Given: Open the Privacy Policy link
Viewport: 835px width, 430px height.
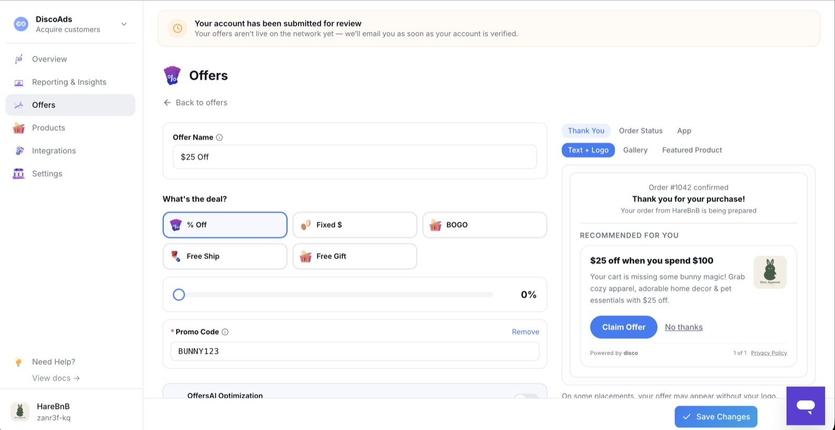Looking at the screenshot, I should tap(769, 353).
